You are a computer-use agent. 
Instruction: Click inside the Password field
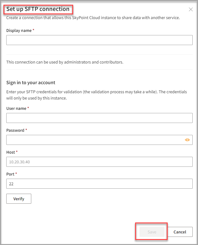pos(94,140)
